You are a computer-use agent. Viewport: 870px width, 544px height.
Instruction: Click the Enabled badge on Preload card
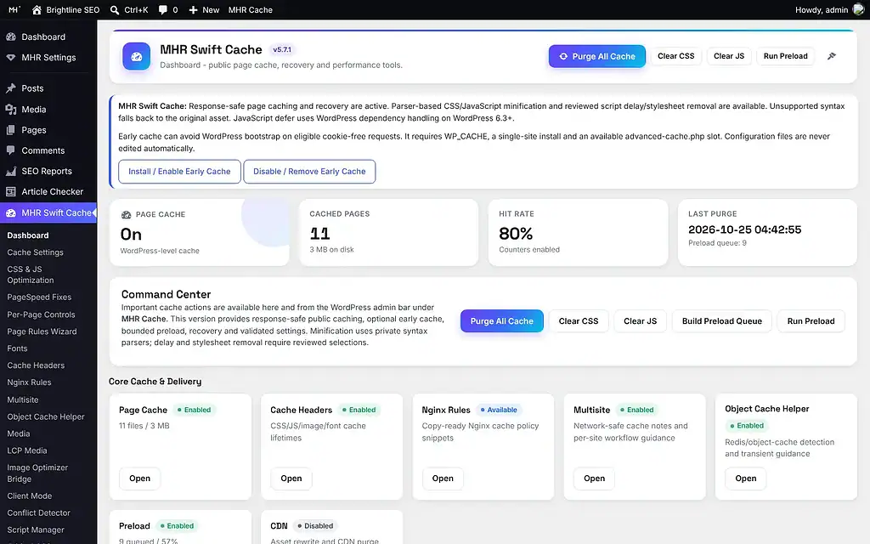point(177,525)
